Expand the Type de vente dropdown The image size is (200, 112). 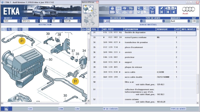click(x=163, y=21)
